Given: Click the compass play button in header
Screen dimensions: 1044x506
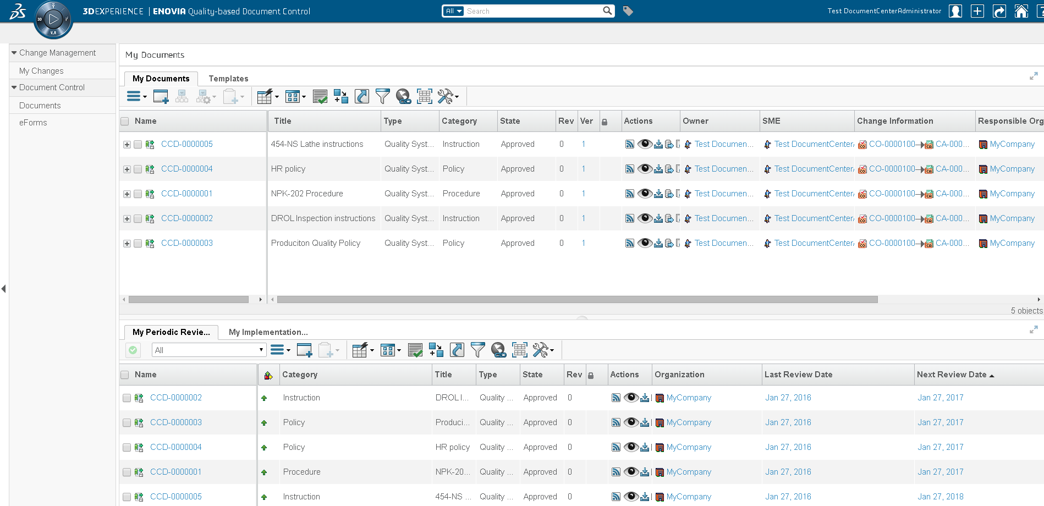Looking at the screenshot, I should pyautogui.click(x=53, y=20).
